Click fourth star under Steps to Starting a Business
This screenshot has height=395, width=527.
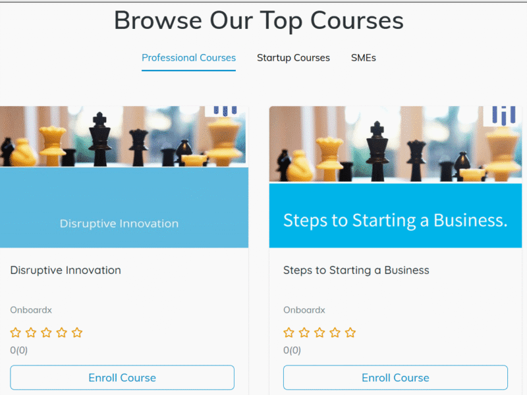click(x=335, y=332)
